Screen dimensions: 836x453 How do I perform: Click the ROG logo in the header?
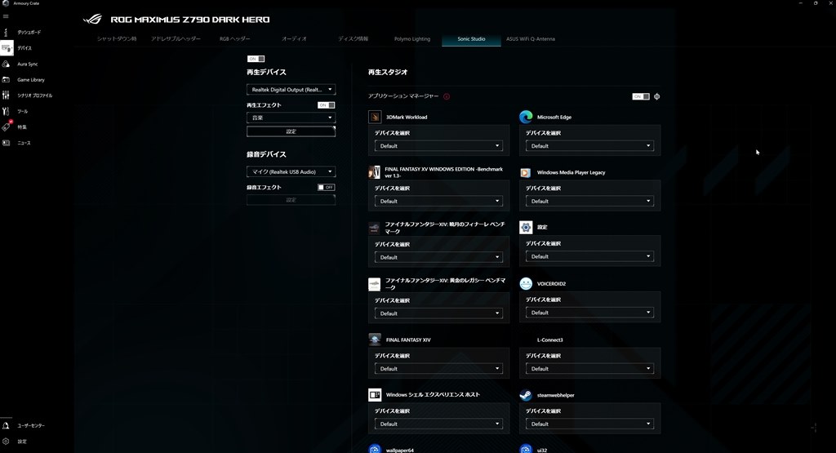[92, 20]
